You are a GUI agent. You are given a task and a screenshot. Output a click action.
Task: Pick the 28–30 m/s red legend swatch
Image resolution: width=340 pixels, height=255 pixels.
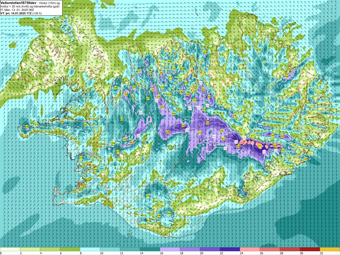click(x=290, y=249)
